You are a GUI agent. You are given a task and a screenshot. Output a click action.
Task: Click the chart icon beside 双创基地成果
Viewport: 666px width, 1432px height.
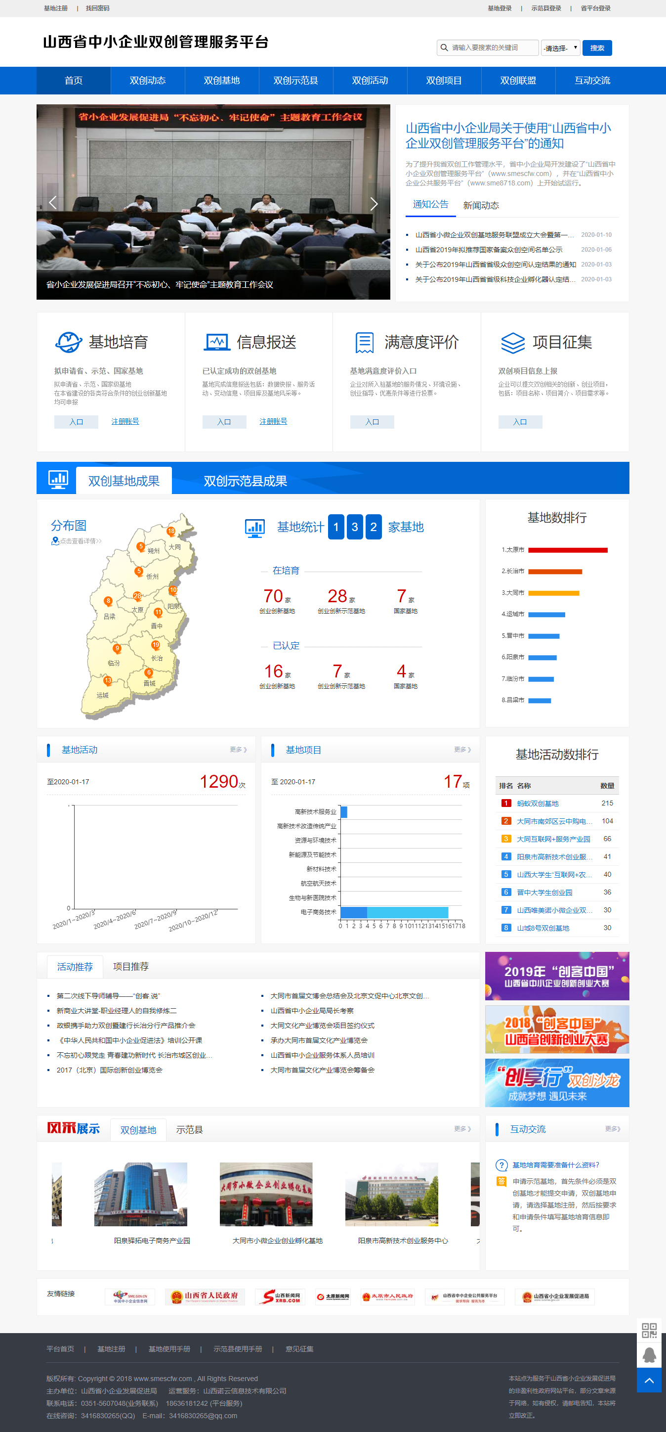click(58, 479)
